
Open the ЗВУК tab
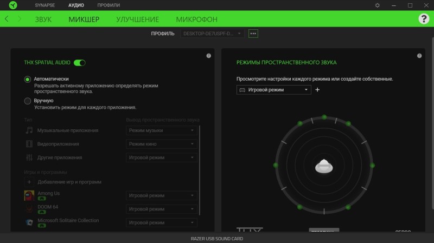pyautogui.click(x=43, y=19)
